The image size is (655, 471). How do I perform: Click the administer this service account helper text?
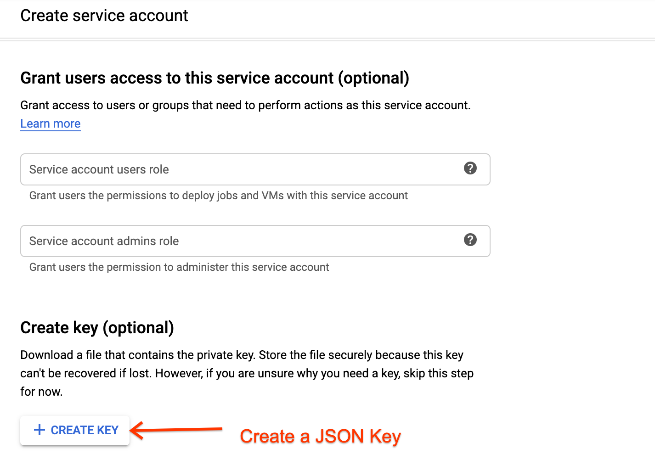[179, 267]
